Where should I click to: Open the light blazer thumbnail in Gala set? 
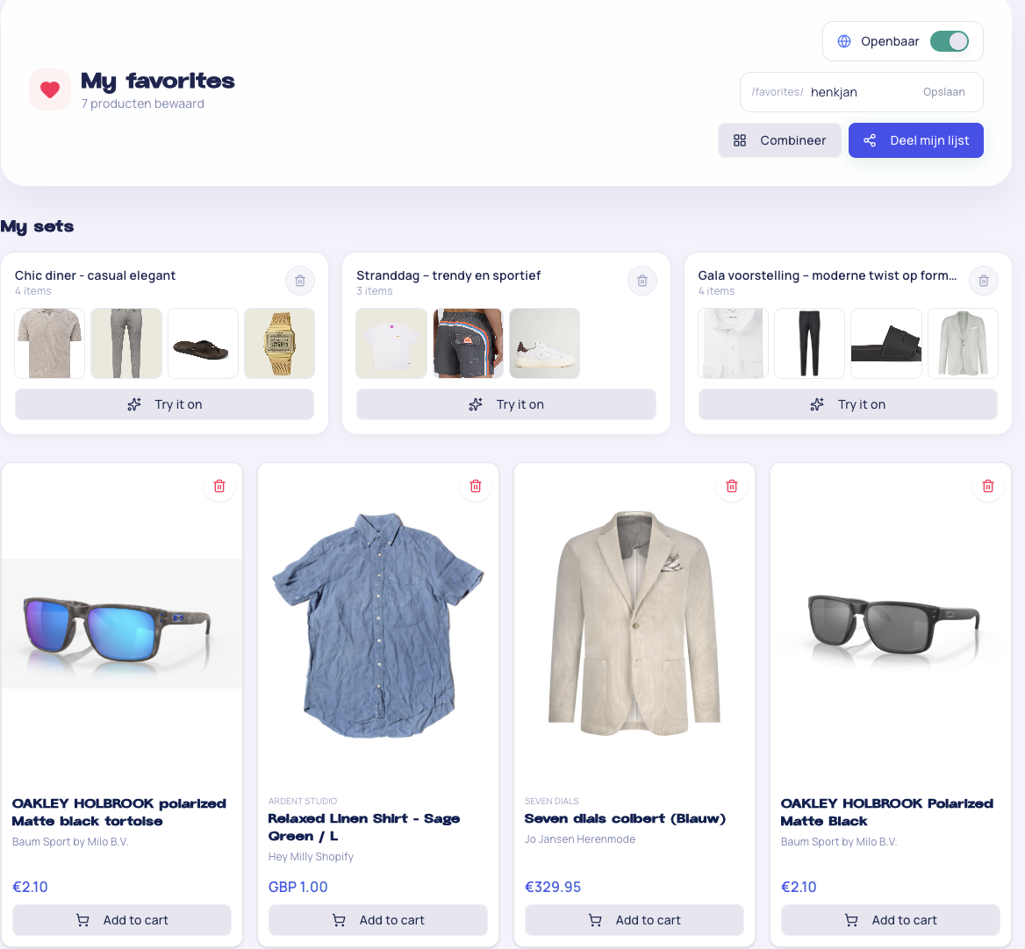tap(963, 344)
